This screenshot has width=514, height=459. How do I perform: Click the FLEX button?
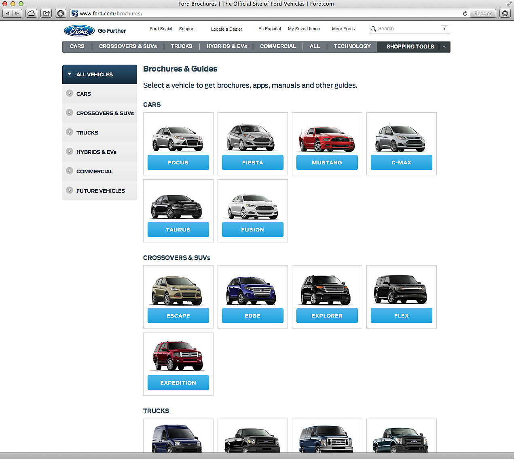pos(402,316)
